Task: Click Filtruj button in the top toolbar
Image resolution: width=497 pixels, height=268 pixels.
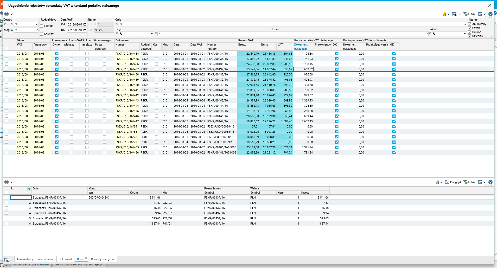Action: [469, 14]
